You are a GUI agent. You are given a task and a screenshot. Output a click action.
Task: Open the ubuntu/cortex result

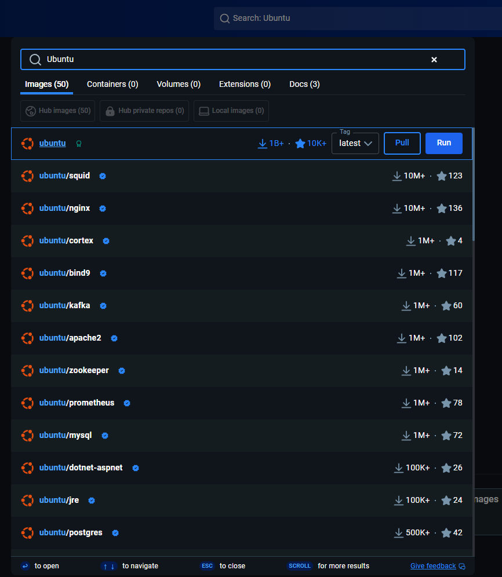pyautogui.click(x=242, y=240)
